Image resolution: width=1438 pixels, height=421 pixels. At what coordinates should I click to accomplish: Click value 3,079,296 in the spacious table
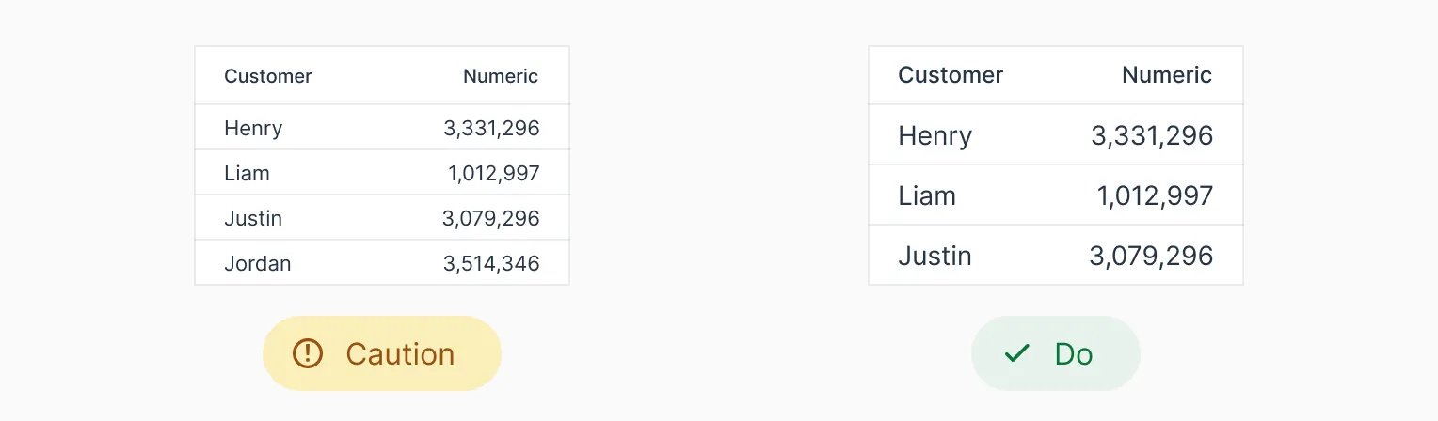tap(1151, 256)
